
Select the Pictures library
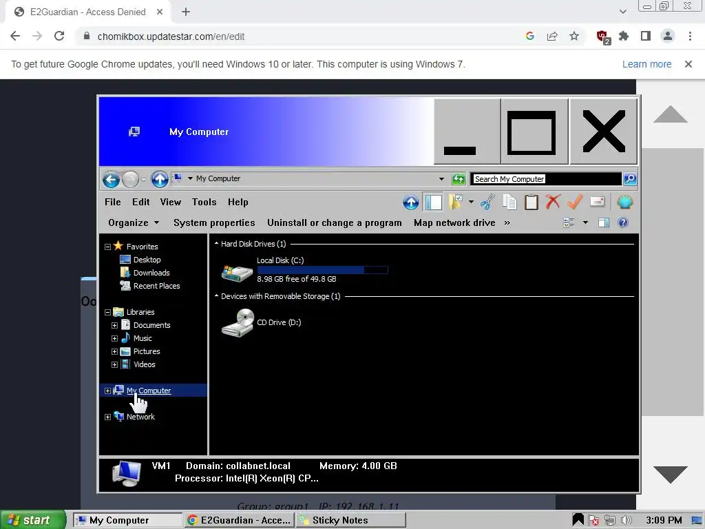pos(147,351)
